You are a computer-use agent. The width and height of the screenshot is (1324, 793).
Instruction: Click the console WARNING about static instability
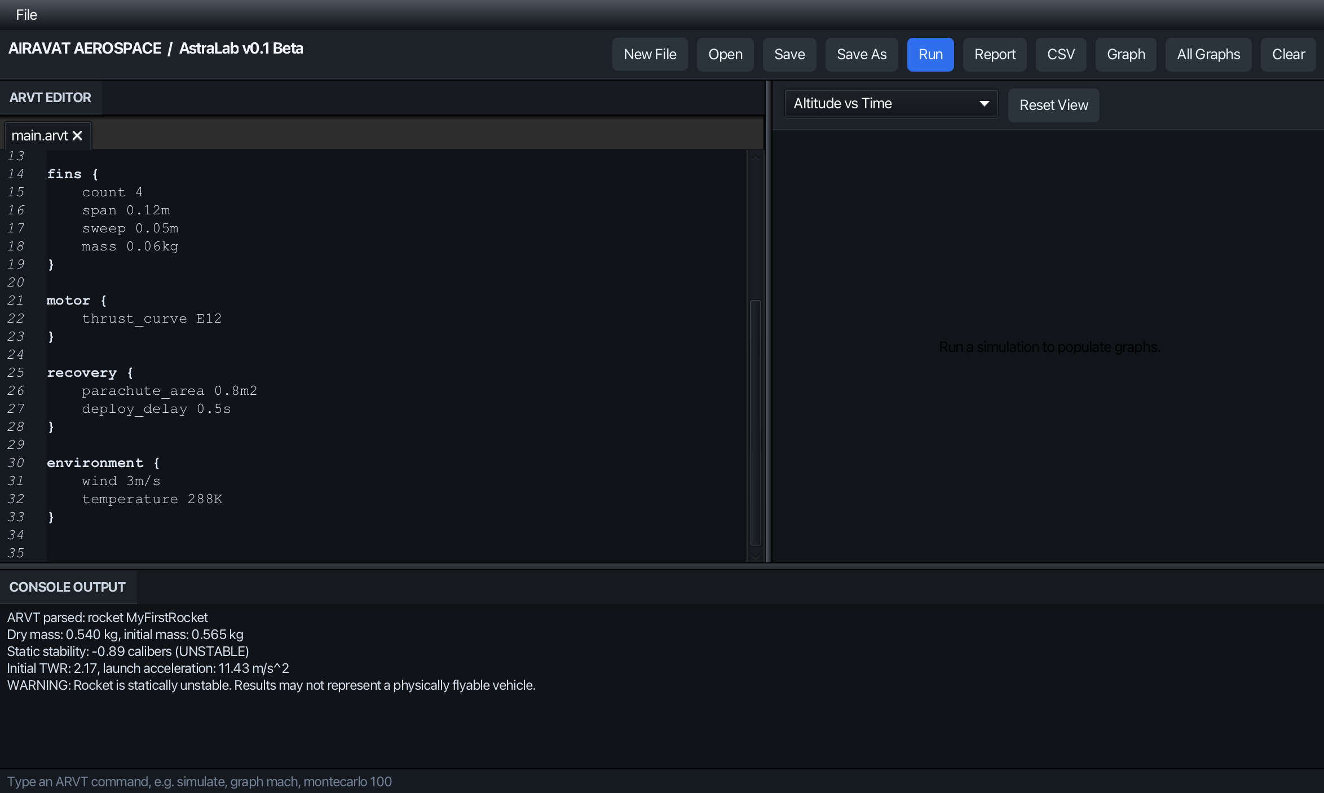click(271, 685)
